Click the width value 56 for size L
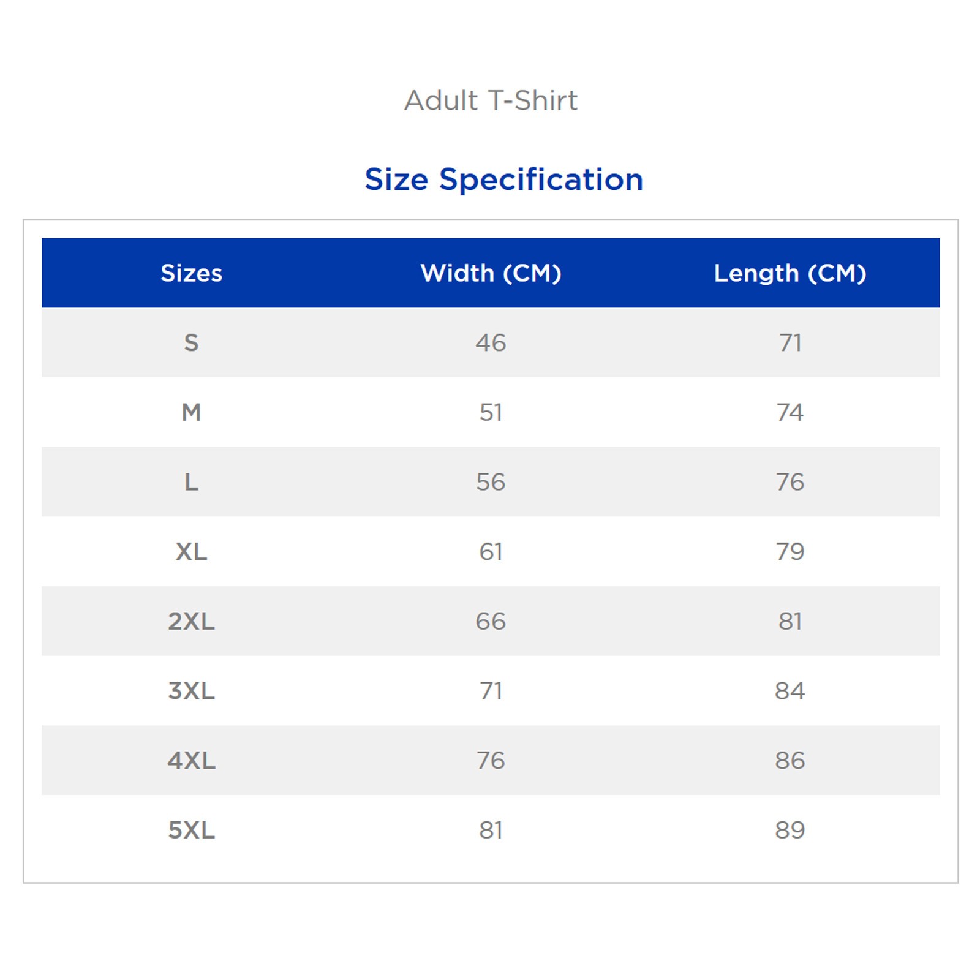 (491, 482)
